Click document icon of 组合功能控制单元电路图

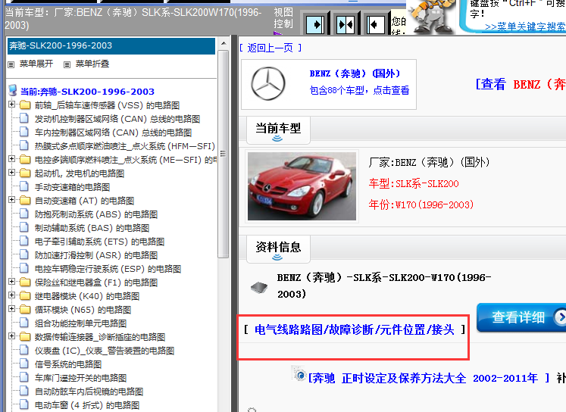[24, 323]
